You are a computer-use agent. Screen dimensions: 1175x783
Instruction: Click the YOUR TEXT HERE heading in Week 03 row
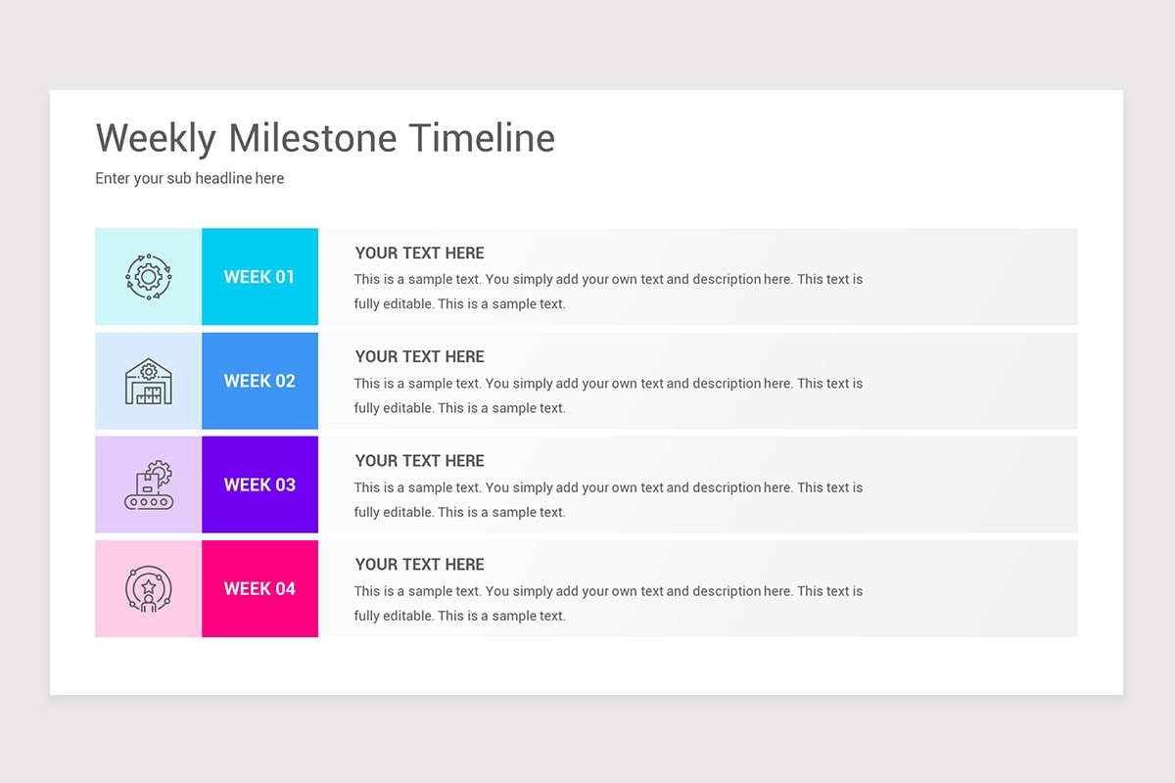pos(420,460)
